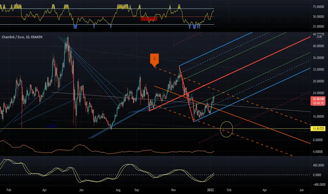This screenshot has height=194, width=328.
Task: Select the red current price label 22.06140
Action: (318, 99)
